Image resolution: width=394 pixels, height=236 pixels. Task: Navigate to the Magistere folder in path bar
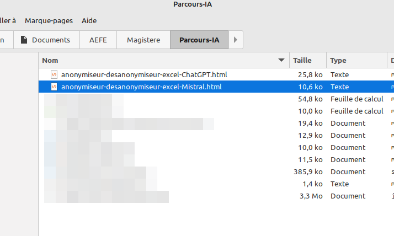(143, 40)
